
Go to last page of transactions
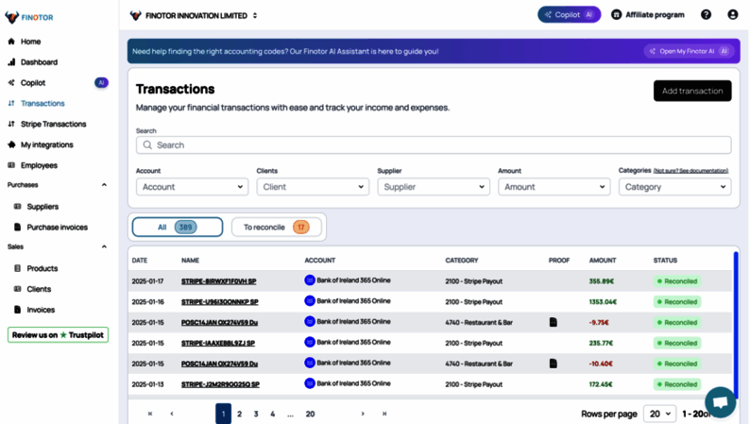384,414
